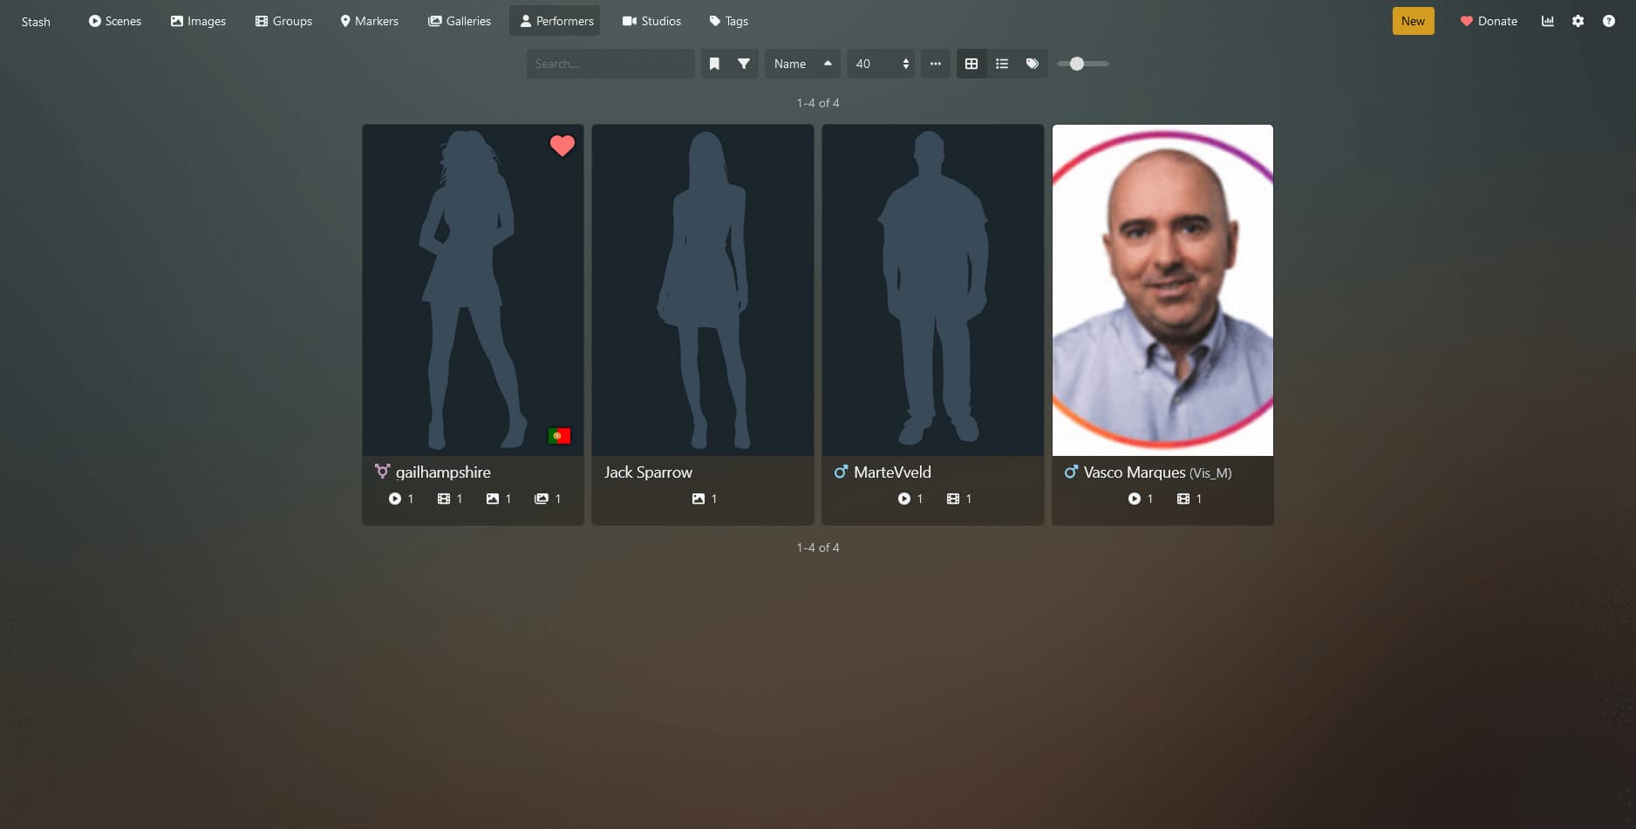Open the gailhampshire performer name
The image size is (1636, 829).
(x=443, y=472)
